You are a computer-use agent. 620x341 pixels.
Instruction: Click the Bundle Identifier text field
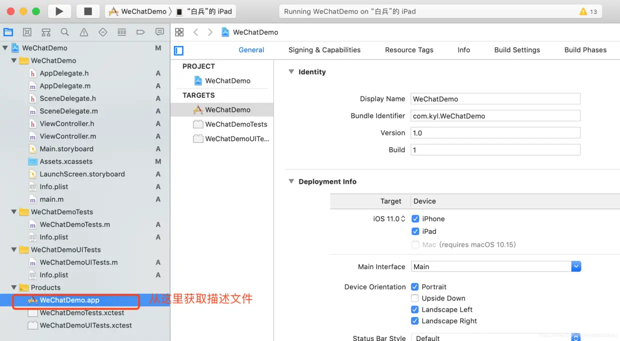tap(495, 116)
